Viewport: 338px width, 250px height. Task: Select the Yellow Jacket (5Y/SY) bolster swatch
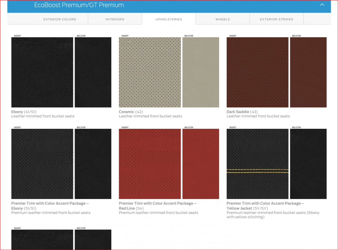(308, 164)
